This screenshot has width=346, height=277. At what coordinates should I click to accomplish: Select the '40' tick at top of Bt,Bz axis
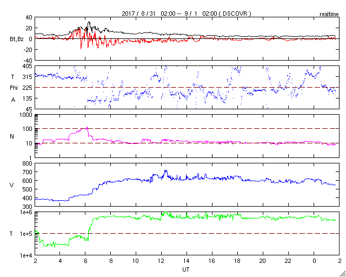point(30,17)
